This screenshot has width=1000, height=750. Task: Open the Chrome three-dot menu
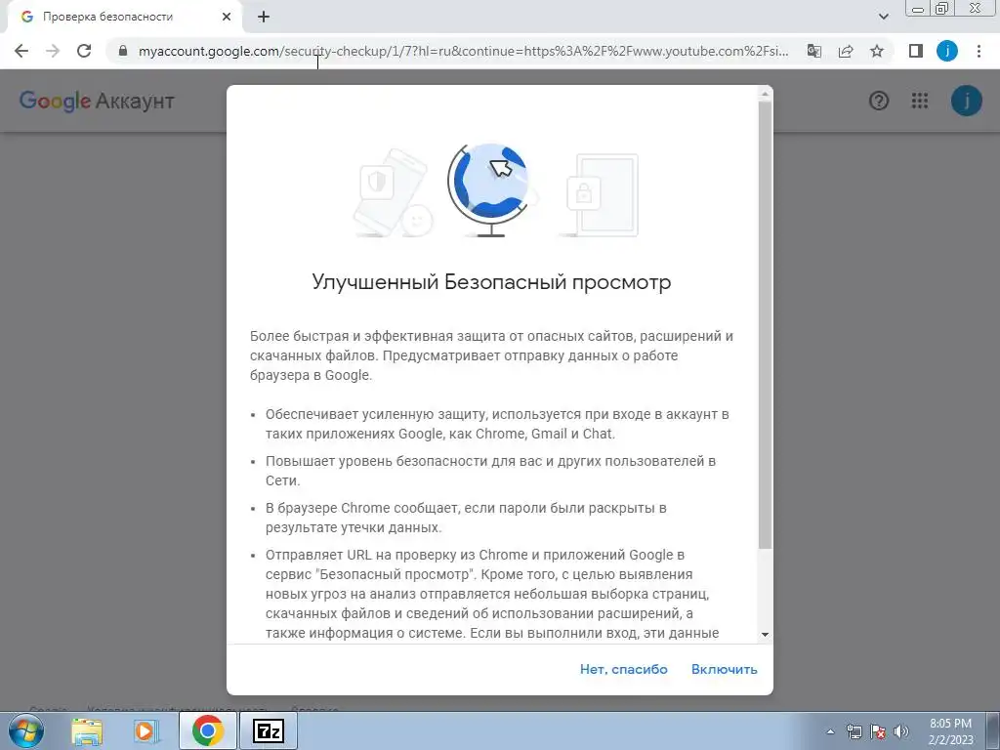[x=979, y=51]
